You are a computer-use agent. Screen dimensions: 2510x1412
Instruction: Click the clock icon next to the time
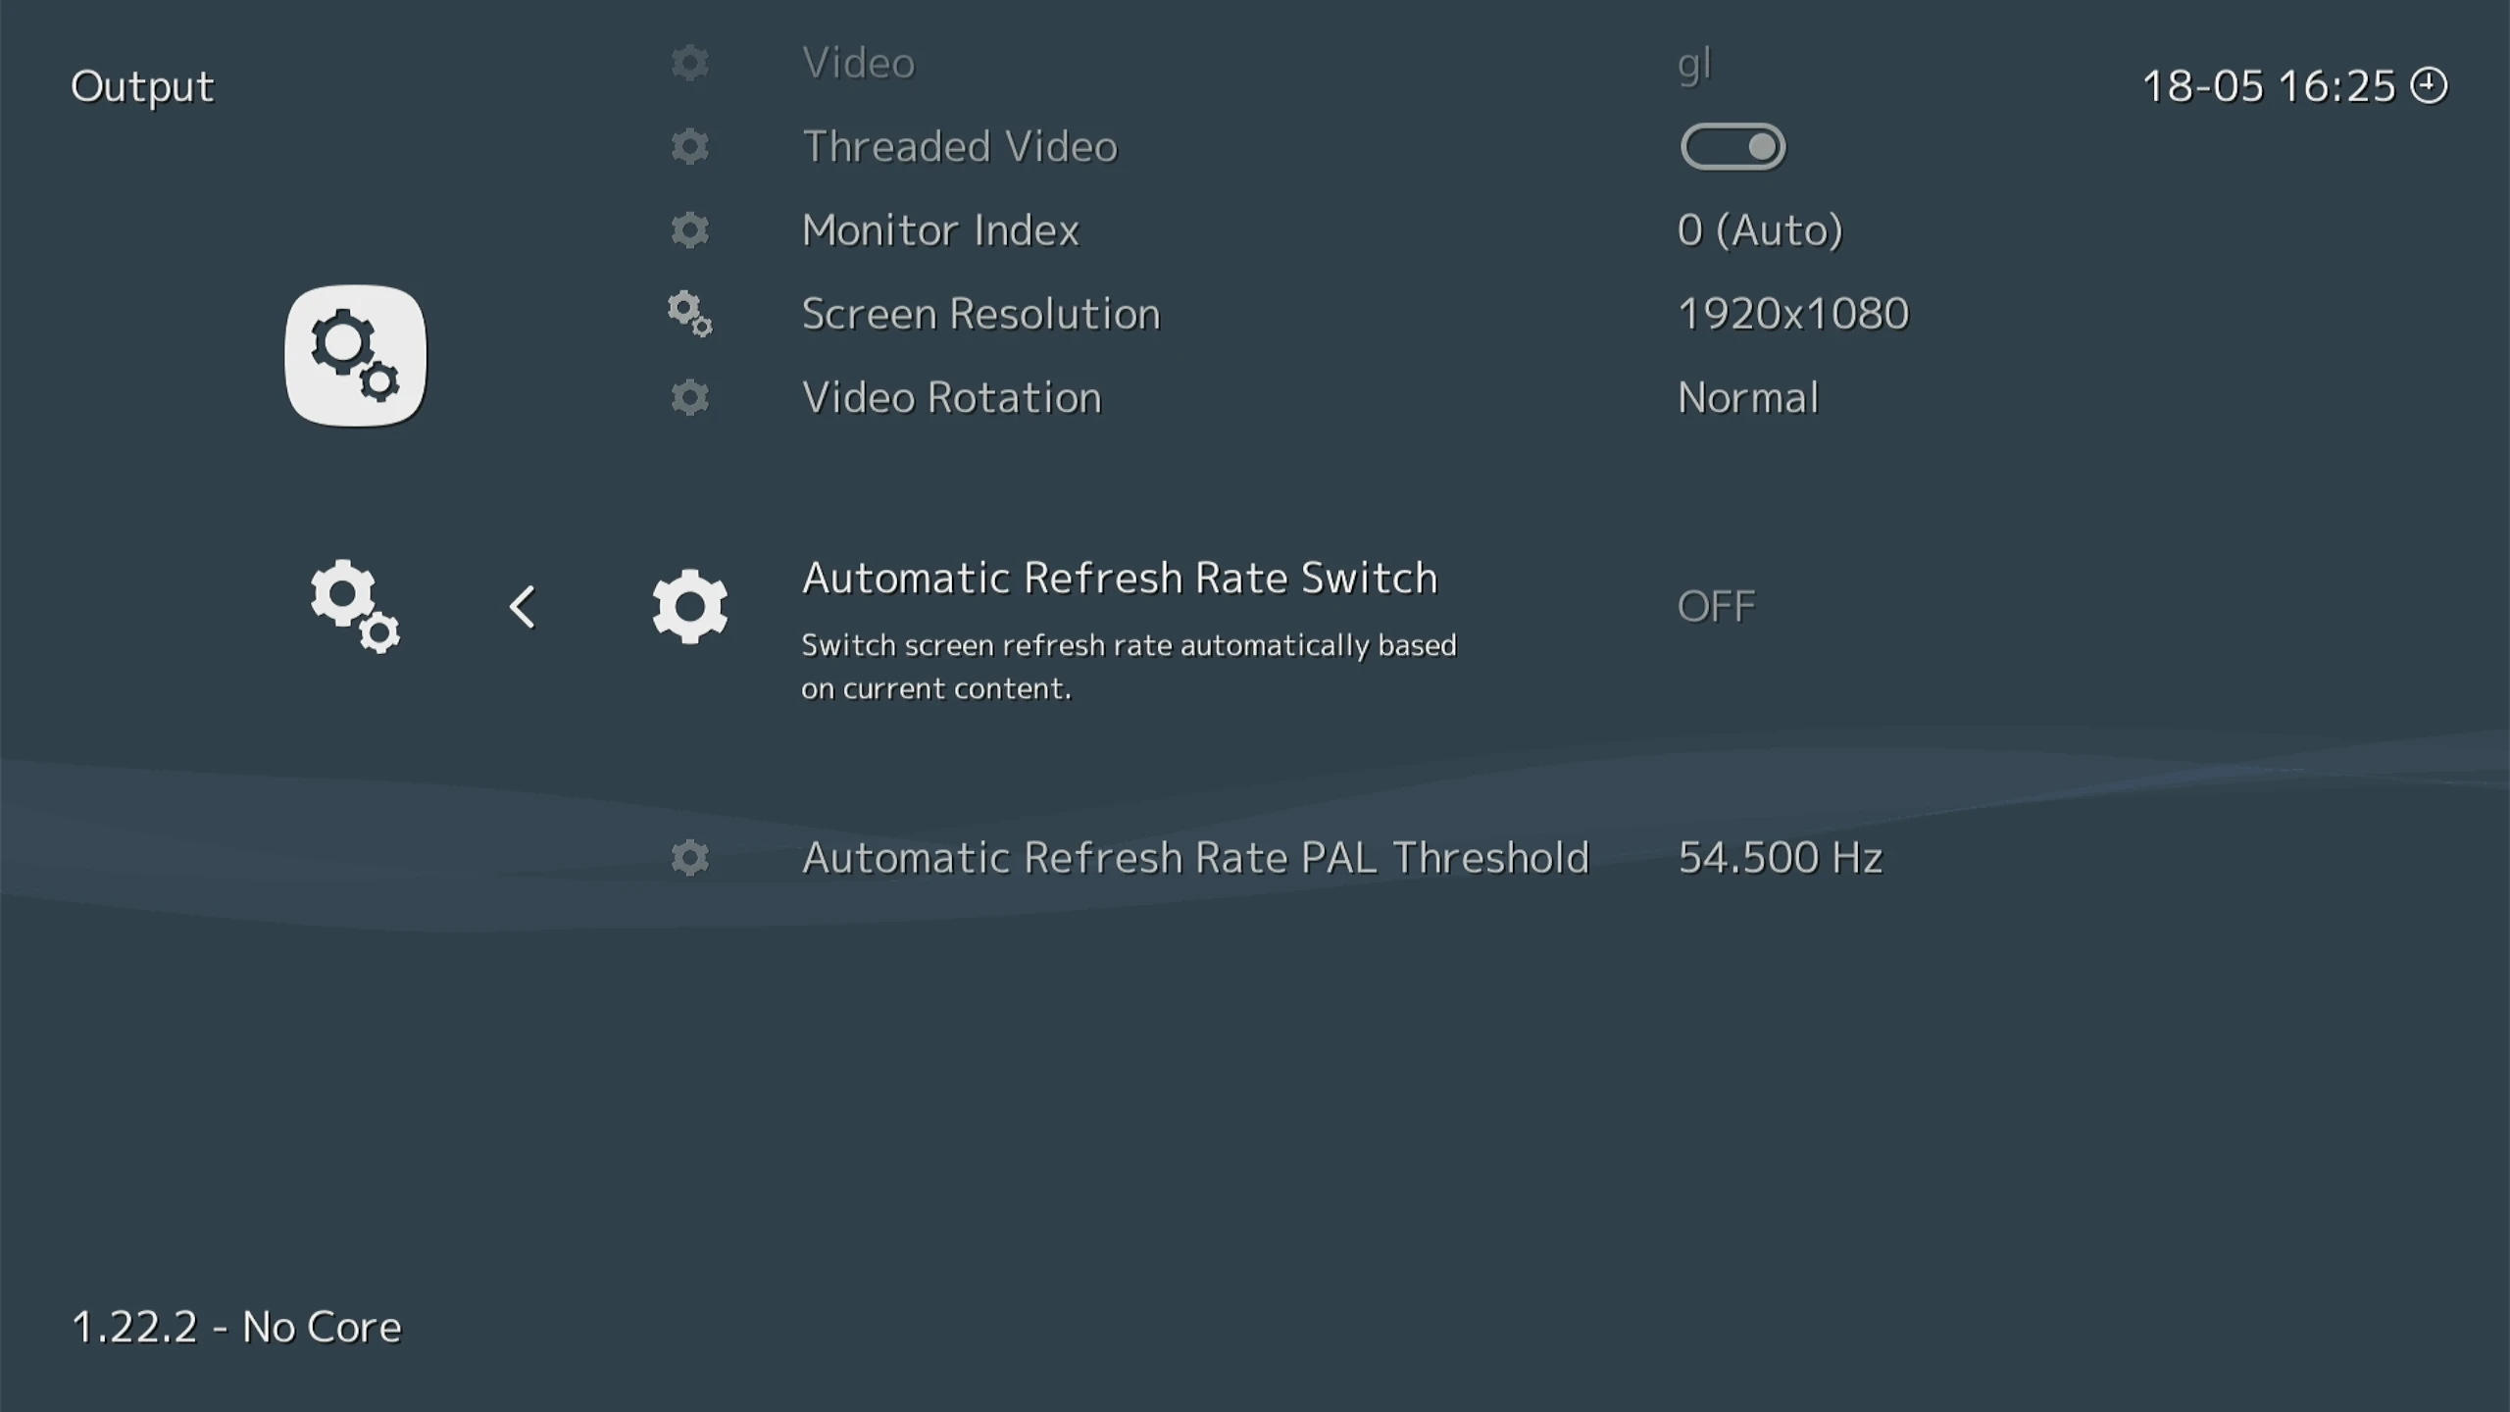[2429, 85]
